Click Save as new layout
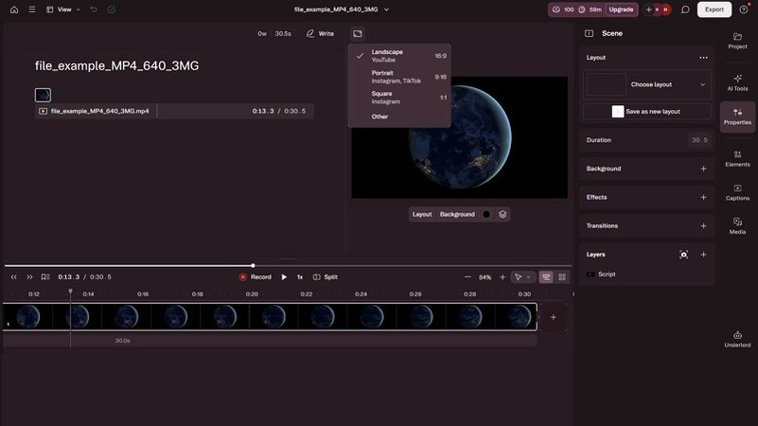The image size is (758, 426). tap(647, 112)
